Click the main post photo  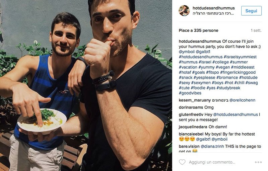(x=86, y=85)
